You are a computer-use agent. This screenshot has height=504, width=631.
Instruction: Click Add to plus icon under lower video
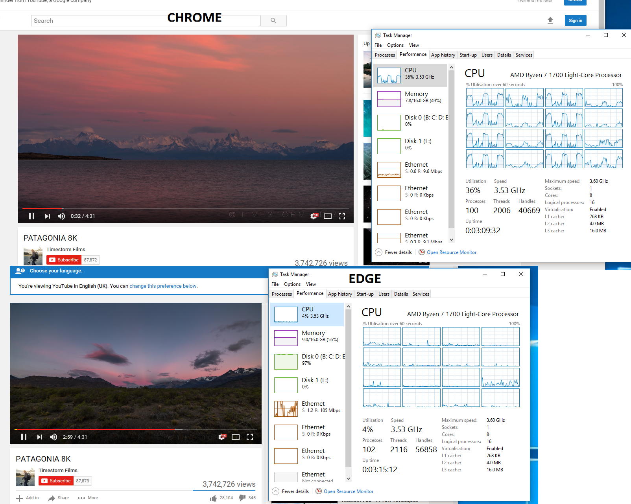pyautogui.click(x=19, y=498)
